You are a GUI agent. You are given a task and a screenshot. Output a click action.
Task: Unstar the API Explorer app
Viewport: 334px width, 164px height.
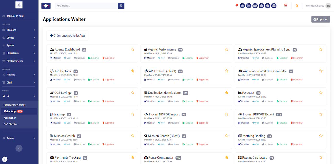133,71
